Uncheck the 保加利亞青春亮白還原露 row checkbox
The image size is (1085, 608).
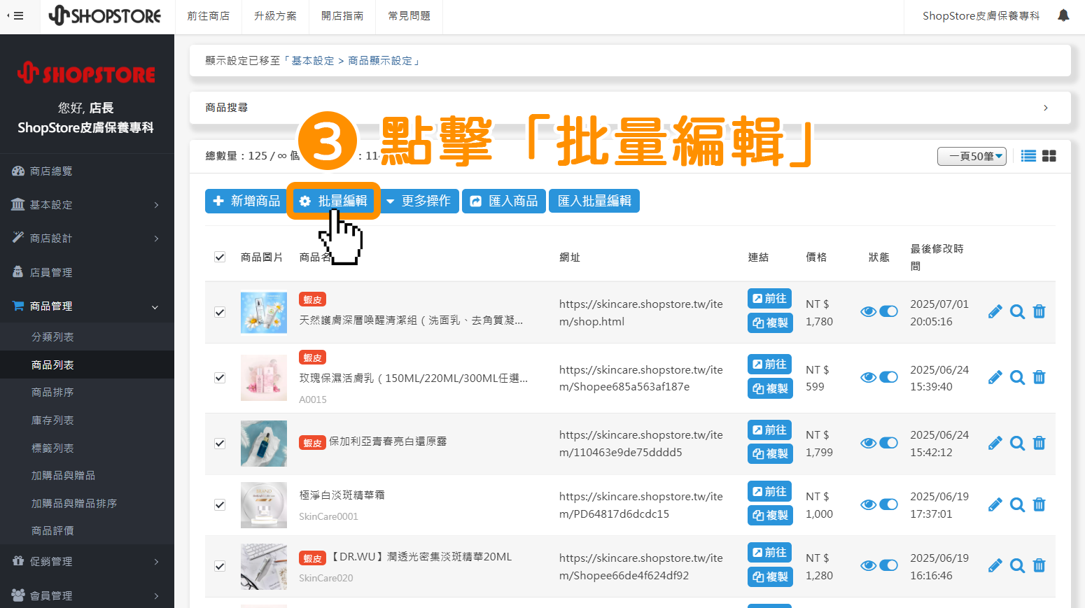click(220, 443)
